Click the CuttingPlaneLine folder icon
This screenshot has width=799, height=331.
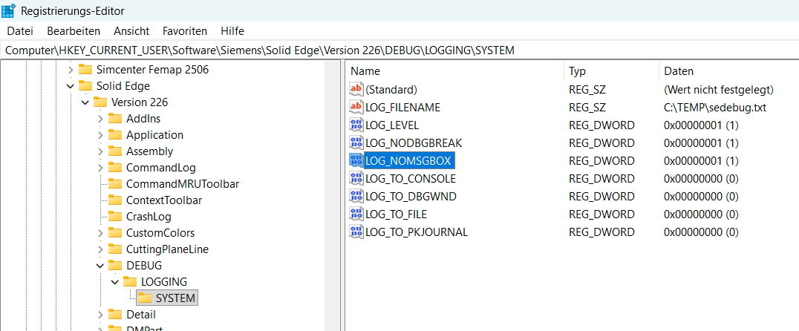click(x=115, y=249)
